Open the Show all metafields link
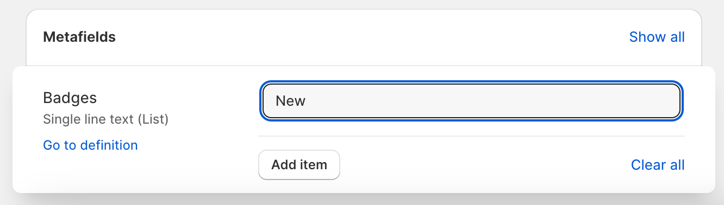Screen dimensions: 724x205 pyautogui.click(x=657, y=37)
